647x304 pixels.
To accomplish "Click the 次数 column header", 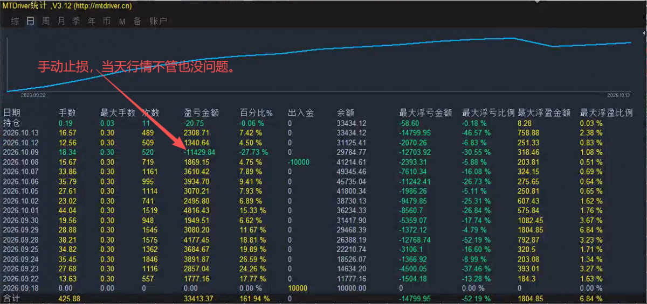I will [150, 113].
